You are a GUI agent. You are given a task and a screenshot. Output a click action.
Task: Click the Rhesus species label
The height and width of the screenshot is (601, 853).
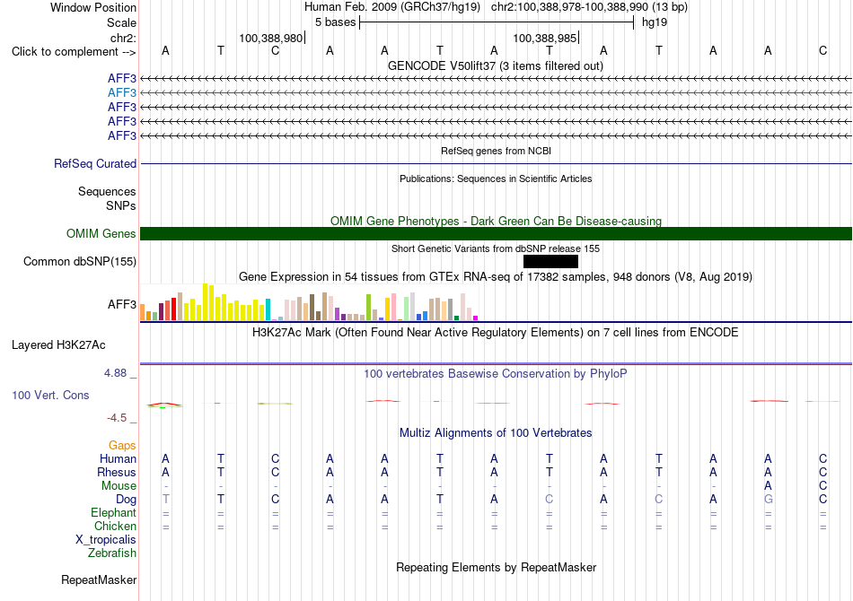(x=117, y=473)
